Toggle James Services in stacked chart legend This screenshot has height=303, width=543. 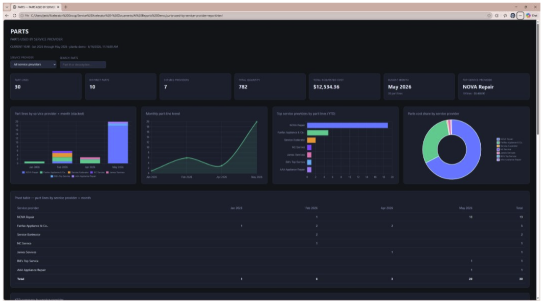point(116,172)
